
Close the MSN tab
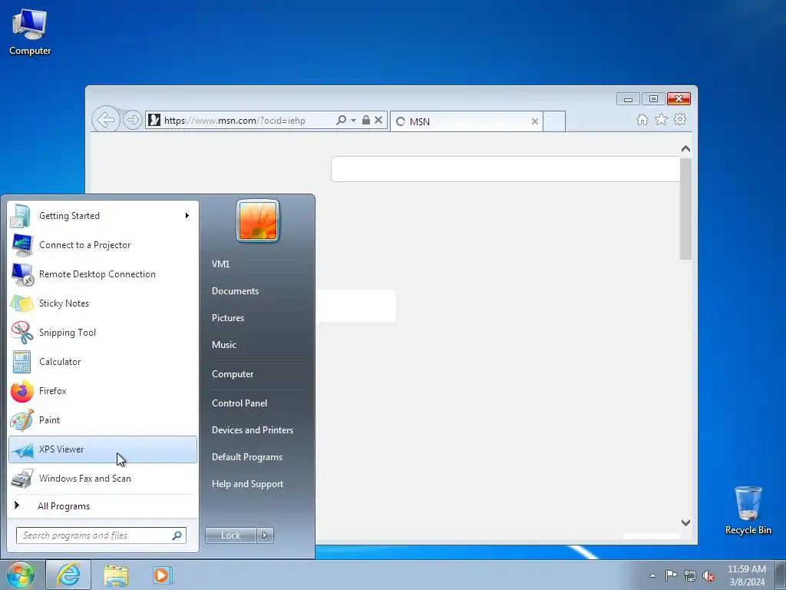535,121
